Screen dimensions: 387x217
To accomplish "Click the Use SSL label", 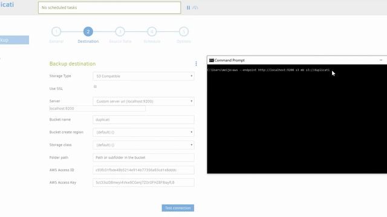I will point(56,89).
